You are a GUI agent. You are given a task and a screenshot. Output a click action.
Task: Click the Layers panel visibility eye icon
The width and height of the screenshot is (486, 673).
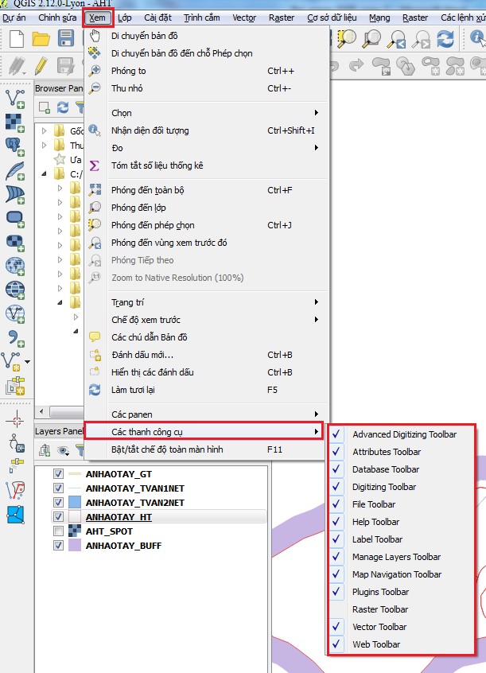[x=63, y=450]
